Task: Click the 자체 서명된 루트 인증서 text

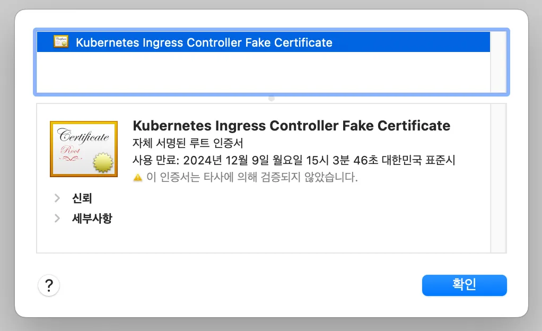Action: point(187,143)
